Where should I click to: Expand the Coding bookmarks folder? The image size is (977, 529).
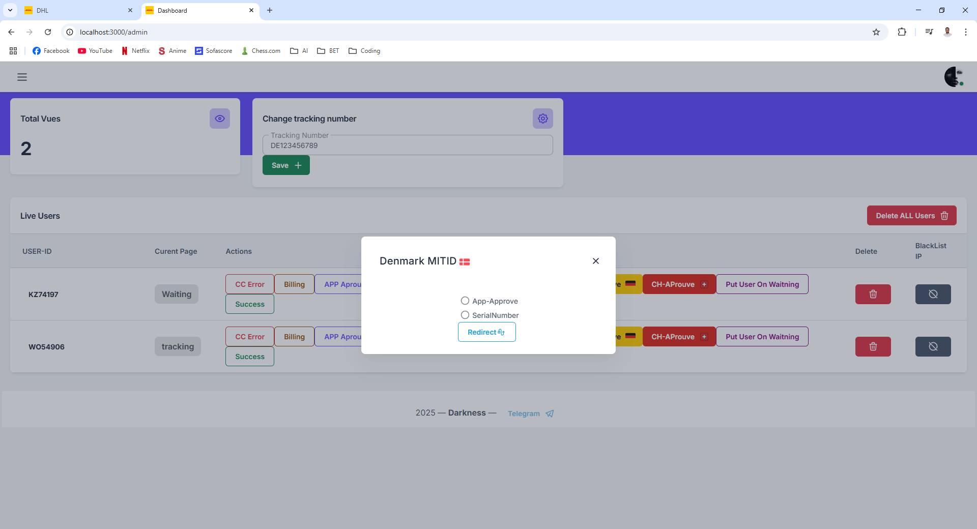point(364,51)
